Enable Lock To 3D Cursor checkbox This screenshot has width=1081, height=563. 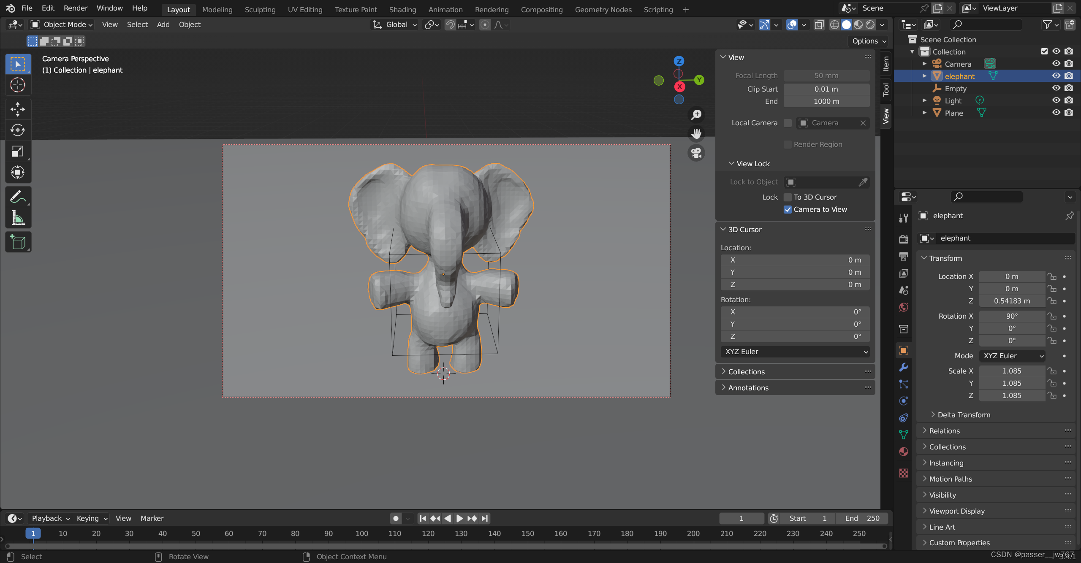pyautogui.click(x=788, y=197)
